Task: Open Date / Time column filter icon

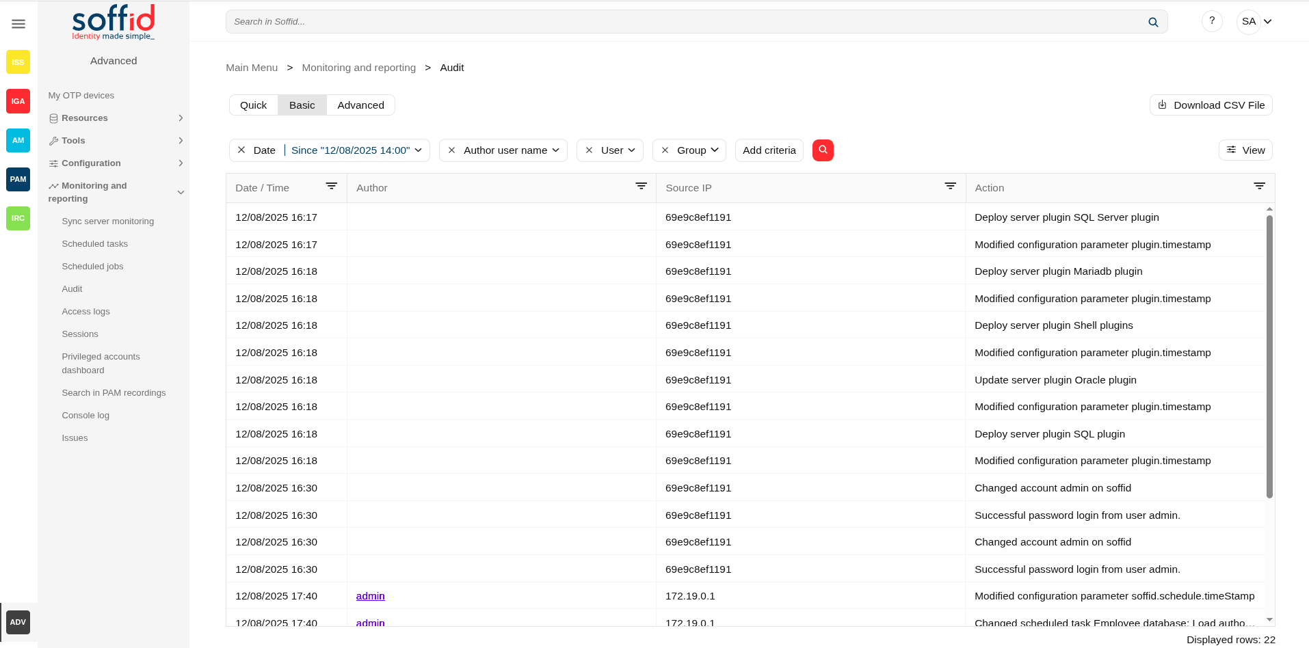Action: (331, 187)
